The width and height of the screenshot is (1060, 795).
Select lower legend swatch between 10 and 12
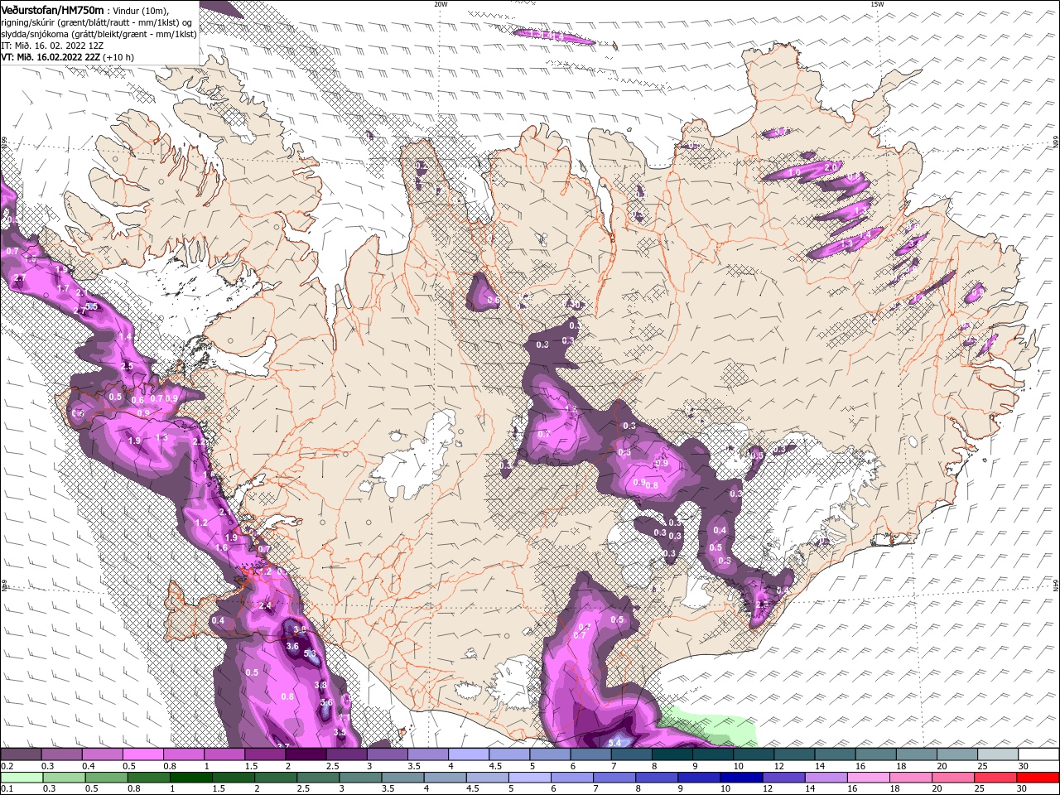(x=742, y=778)
